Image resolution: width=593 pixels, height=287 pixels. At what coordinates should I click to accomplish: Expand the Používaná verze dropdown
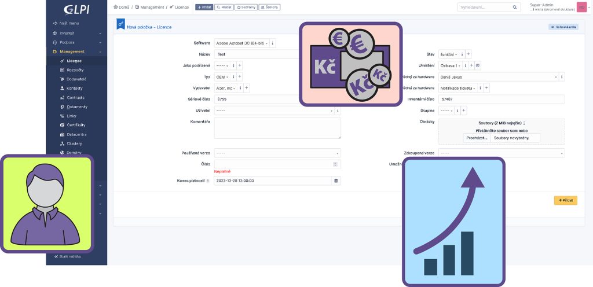click(x=277, y=153)
